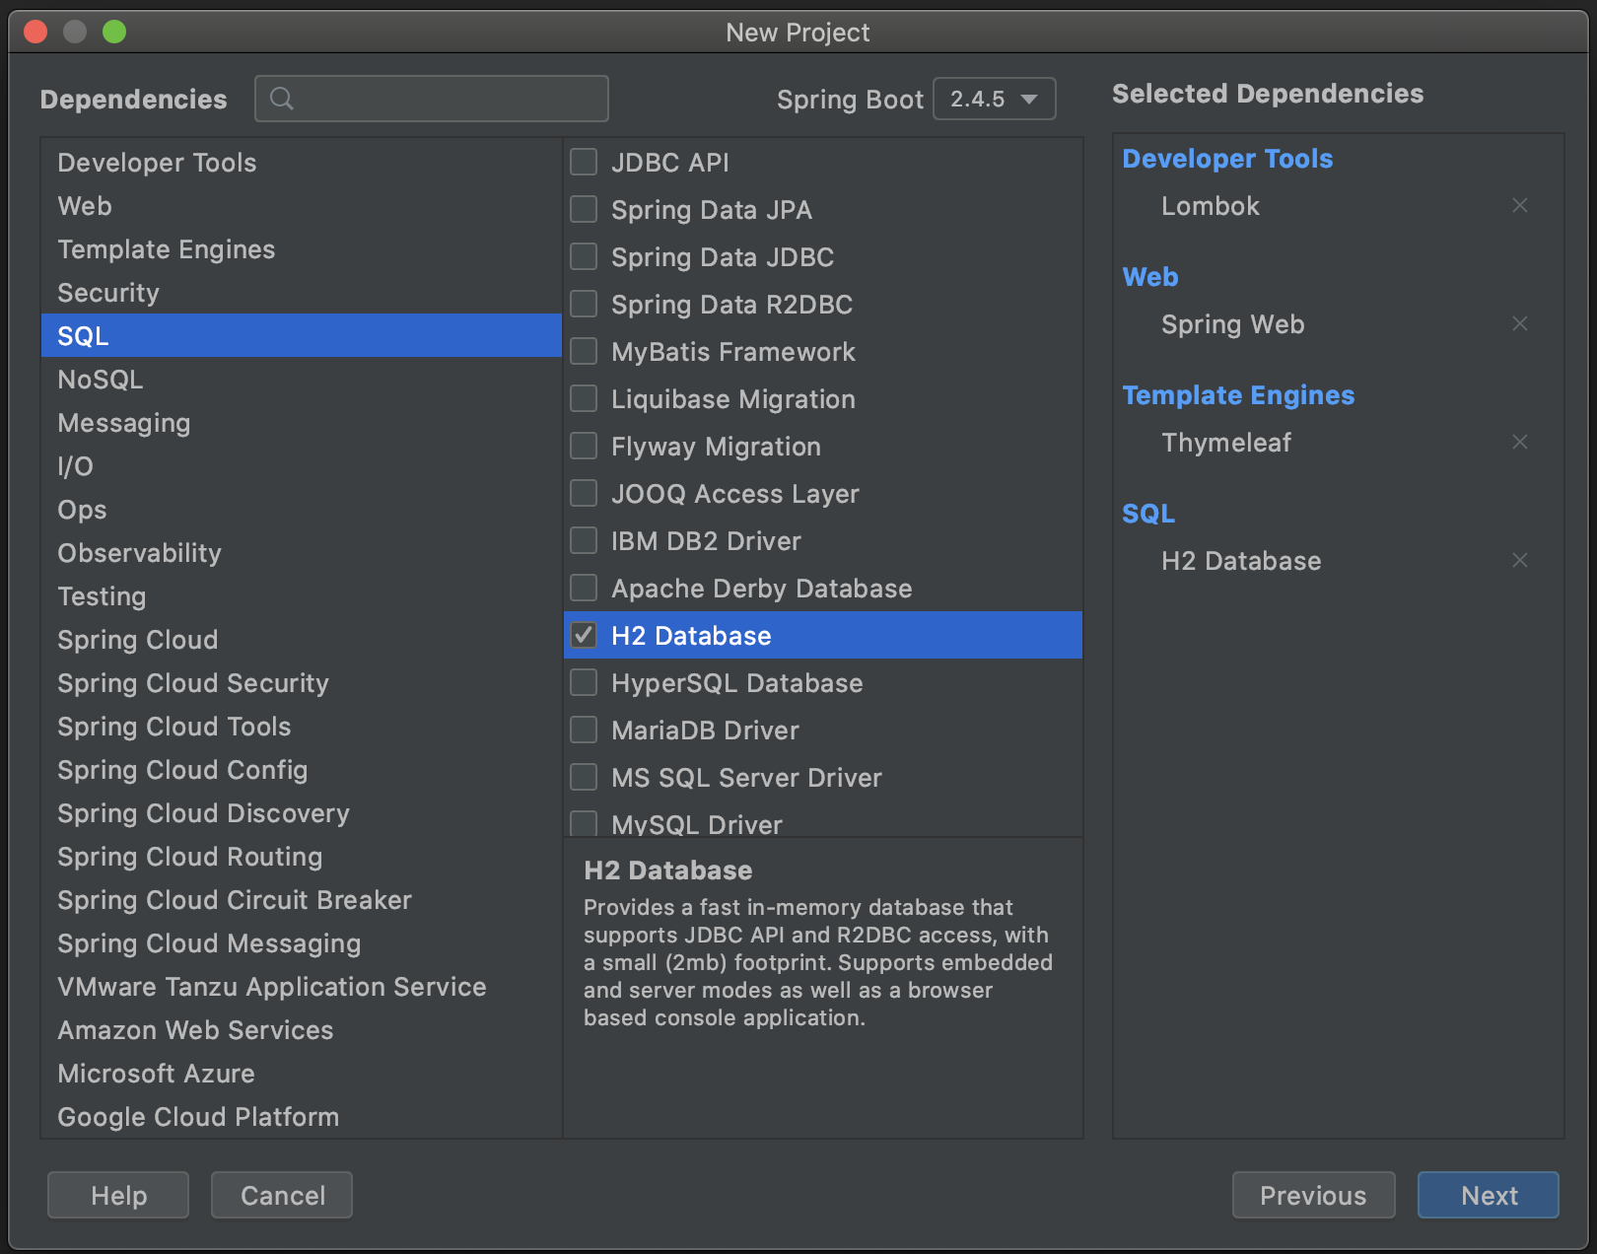Screen dimensions: 1597x1254
Task: Proceed with the Next button
Action: click(x=1489, y=1195)
